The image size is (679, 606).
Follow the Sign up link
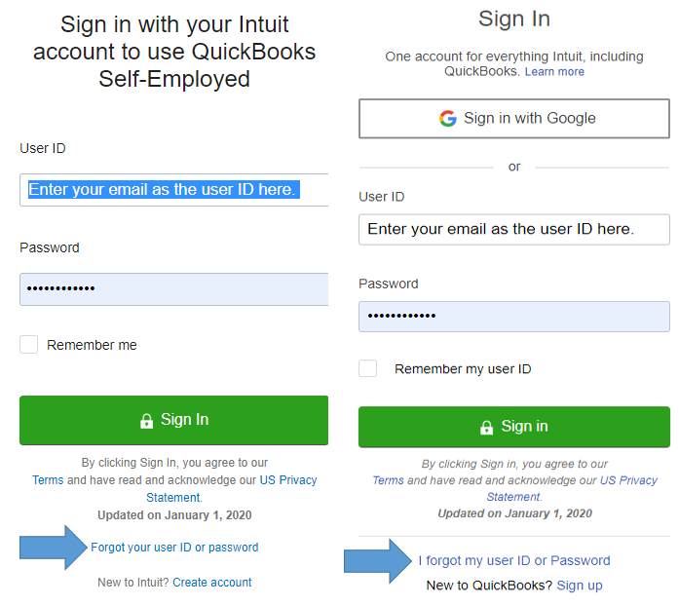[x=580, y=586]
